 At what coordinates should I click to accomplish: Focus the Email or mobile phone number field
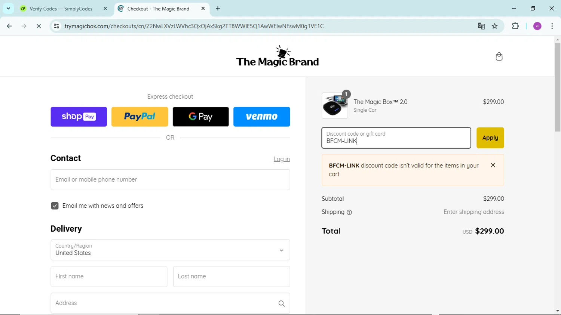point(170,180)
